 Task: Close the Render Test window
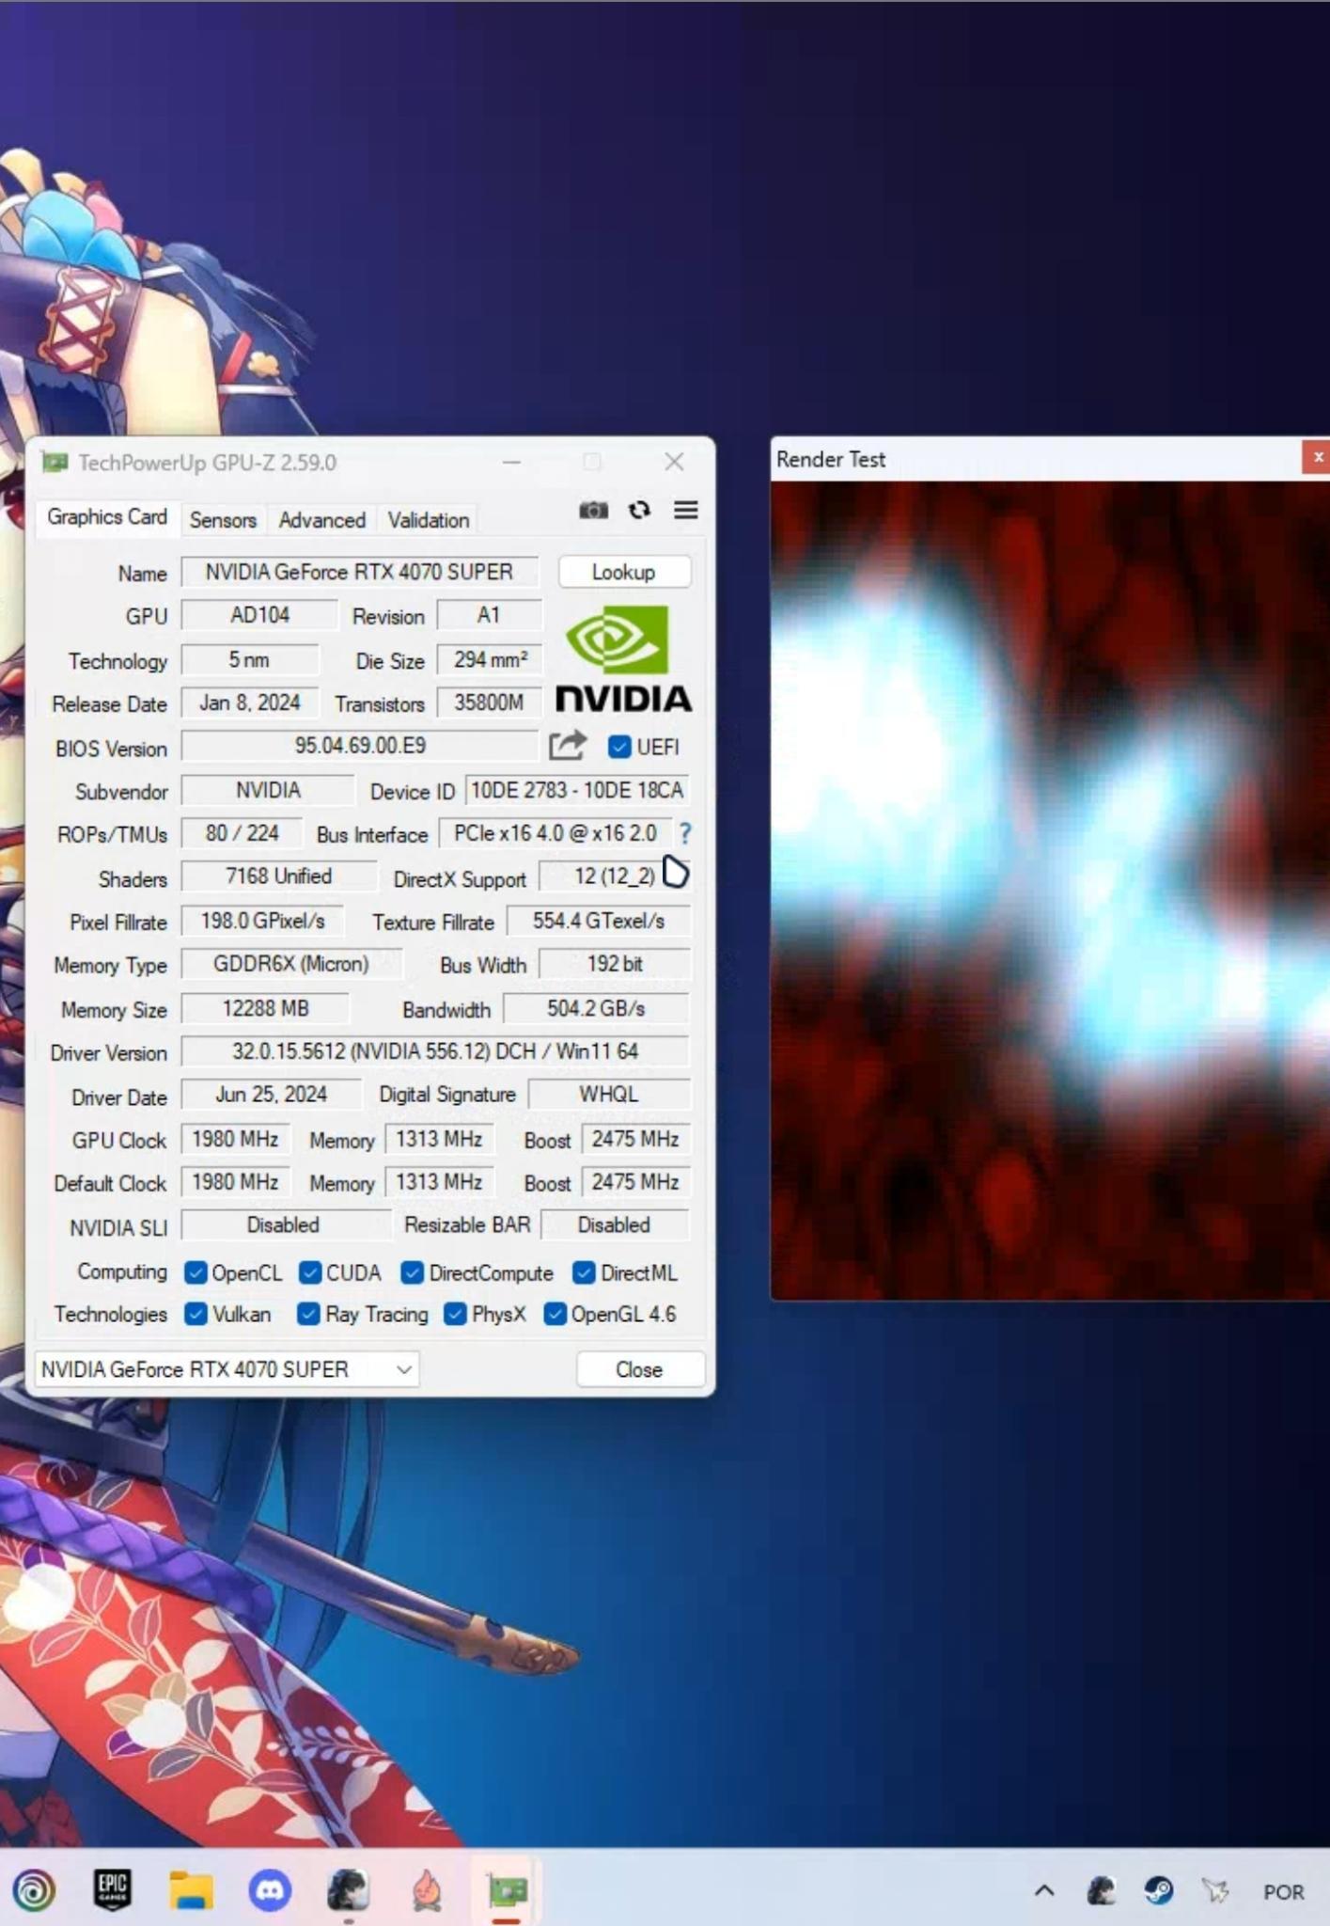coord(1317,457)
